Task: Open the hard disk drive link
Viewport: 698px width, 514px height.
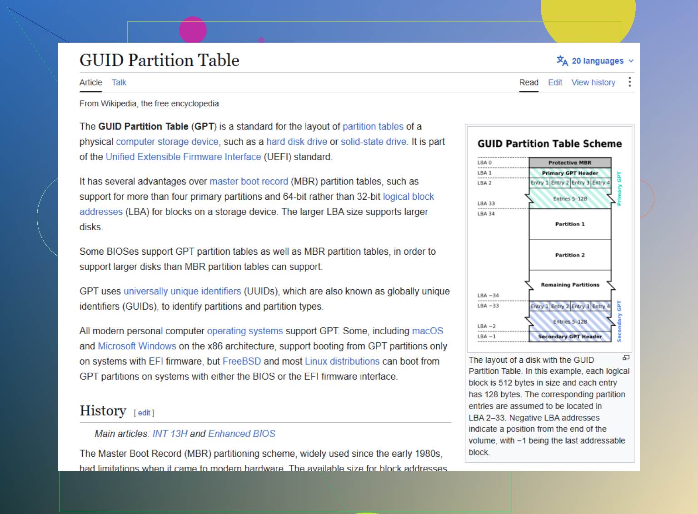Action: click(296, 142)
